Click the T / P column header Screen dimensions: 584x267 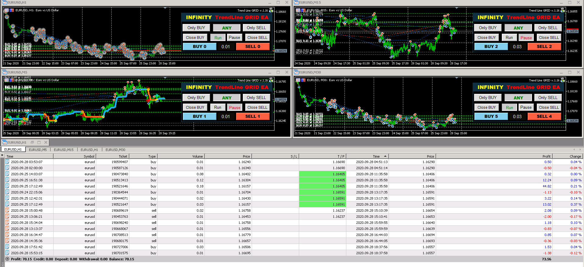(322, 156)
